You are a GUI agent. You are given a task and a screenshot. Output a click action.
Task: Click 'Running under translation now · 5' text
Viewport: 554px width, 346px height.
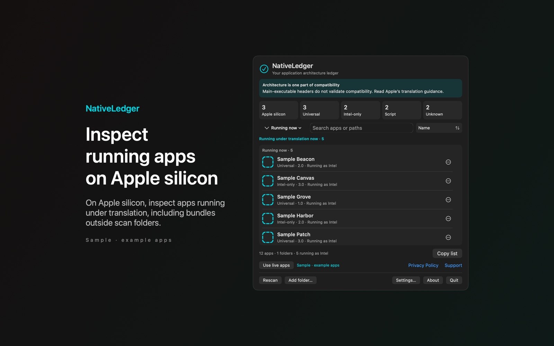tap(292, 139)
